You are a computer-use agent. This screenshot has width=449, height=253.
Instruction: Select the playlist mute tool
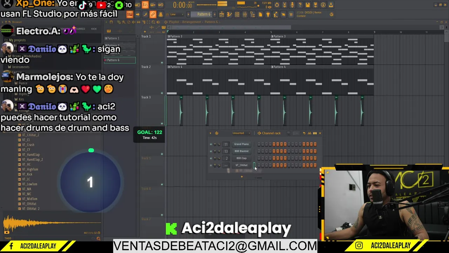134,22
